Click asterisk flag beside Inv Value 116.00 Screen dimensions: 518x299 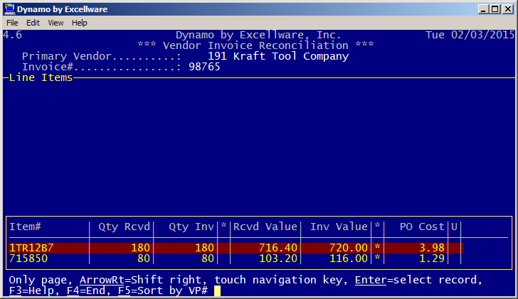377,258
